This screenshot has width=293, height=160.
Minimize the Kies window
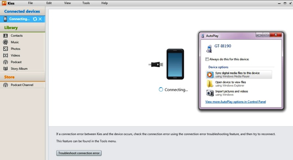coord(279,3)
